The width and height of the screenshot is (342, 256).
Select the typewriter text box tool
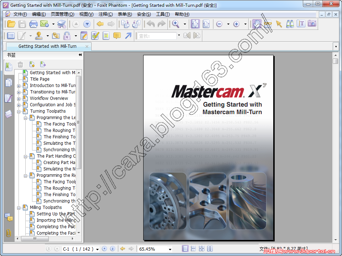(x=106, y=36)
